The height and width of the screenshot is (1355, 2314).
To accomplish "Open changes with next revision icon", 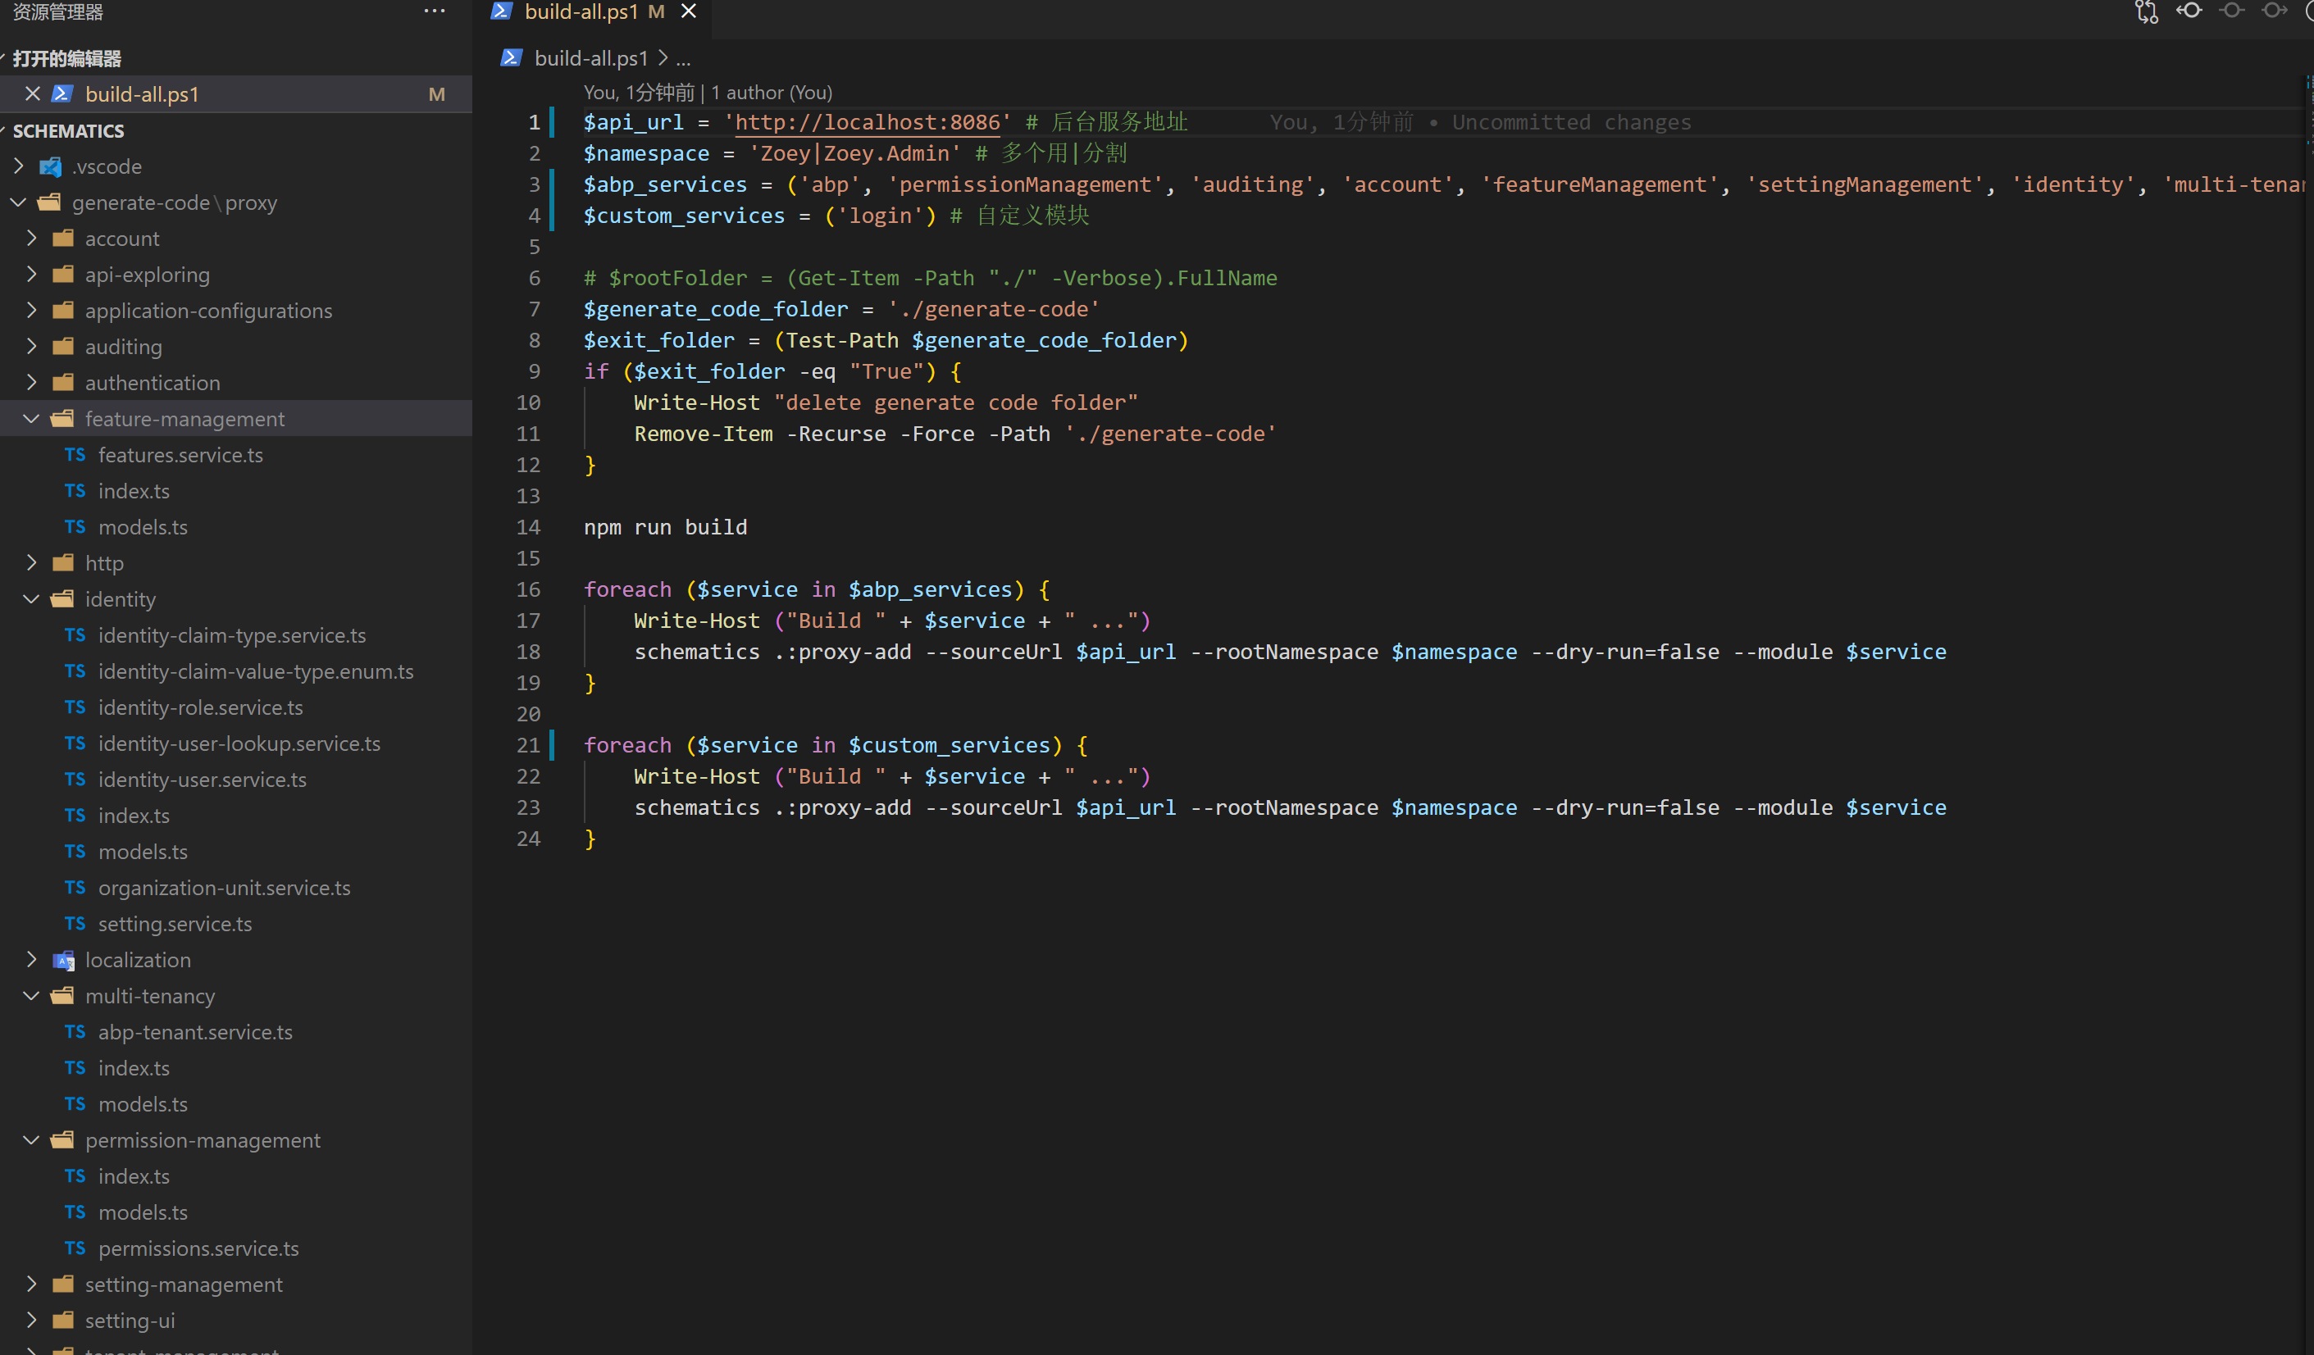I will click(x=2274, y=11).
